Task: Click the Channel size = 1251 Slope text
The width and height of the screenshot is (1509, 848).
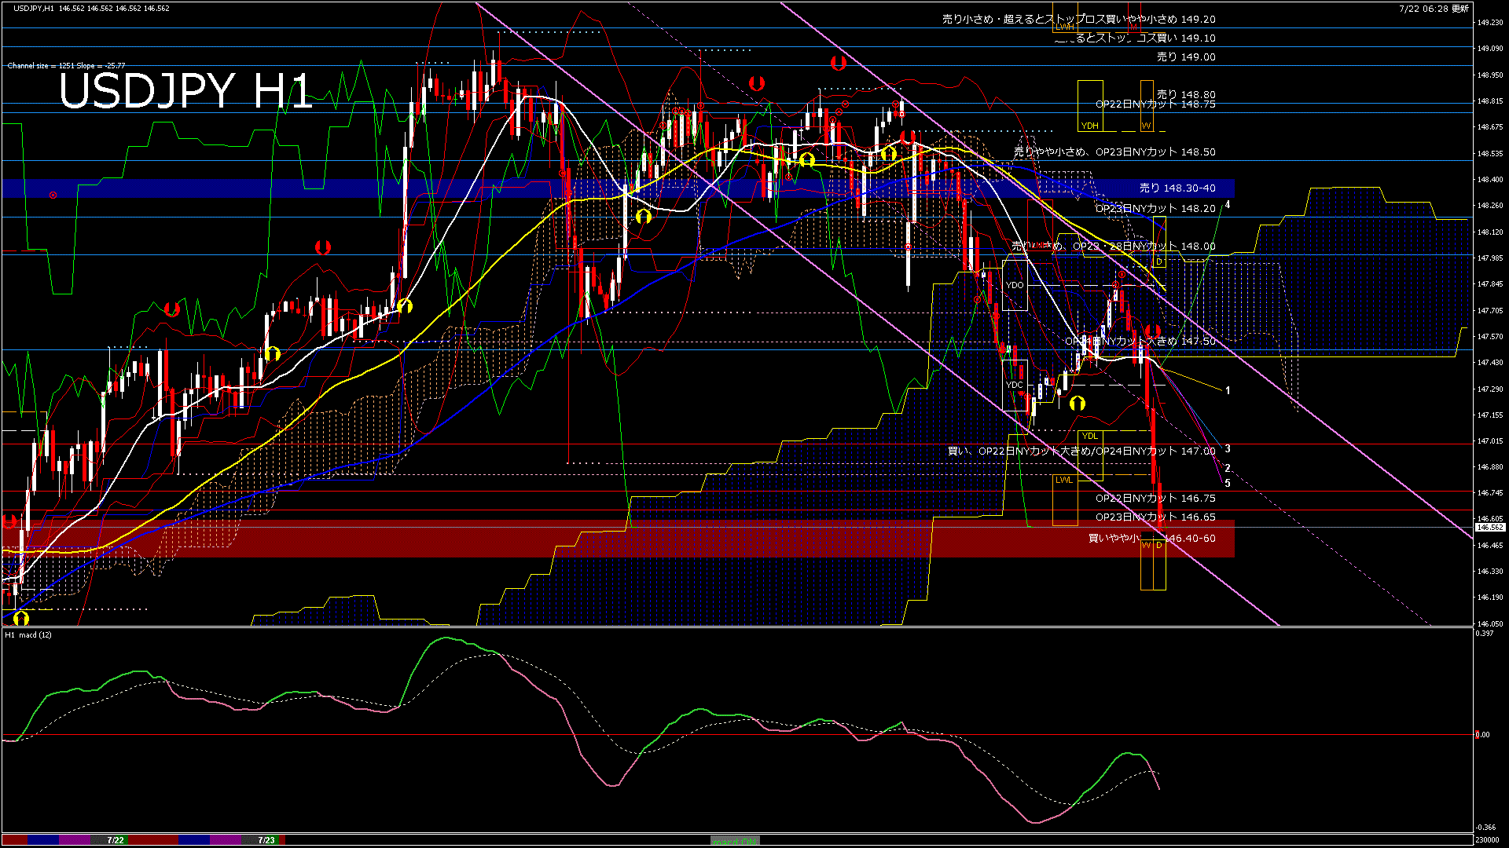Action: pos(66,66)
